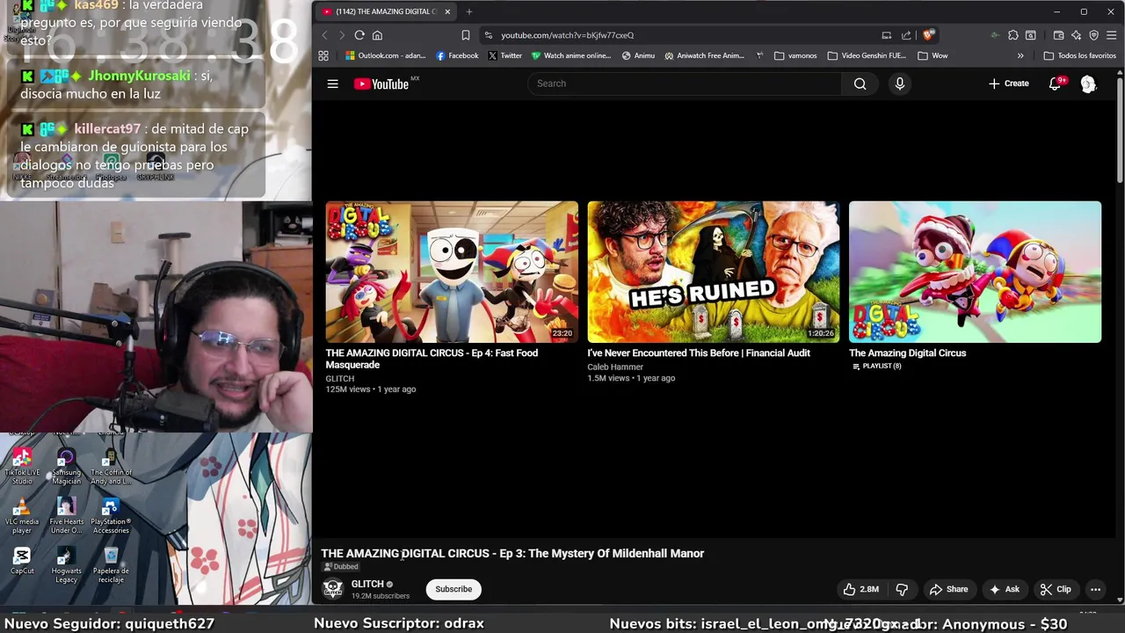Close the Amazing Digital Circus browser tab
This screenshot has height=633, width=1125.
[x=447, y=11]
